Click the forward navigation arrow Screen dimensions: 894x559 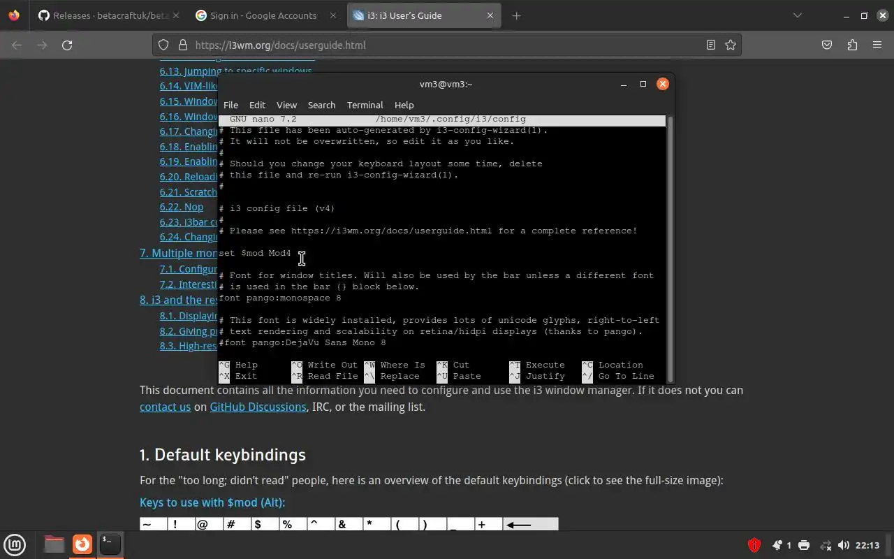[42, 45]
